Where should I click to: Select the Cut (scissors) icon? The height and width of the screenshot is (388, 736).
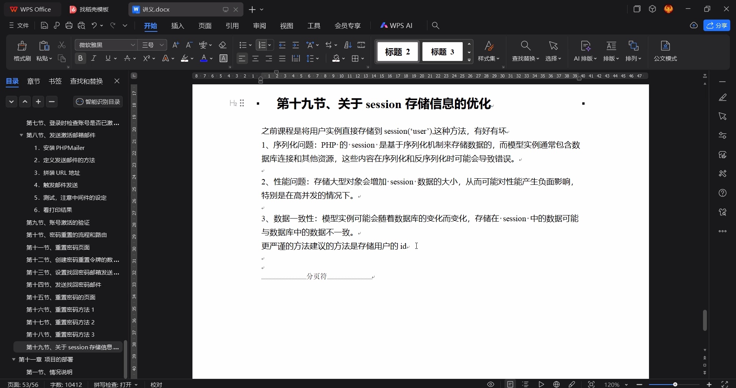62,45
